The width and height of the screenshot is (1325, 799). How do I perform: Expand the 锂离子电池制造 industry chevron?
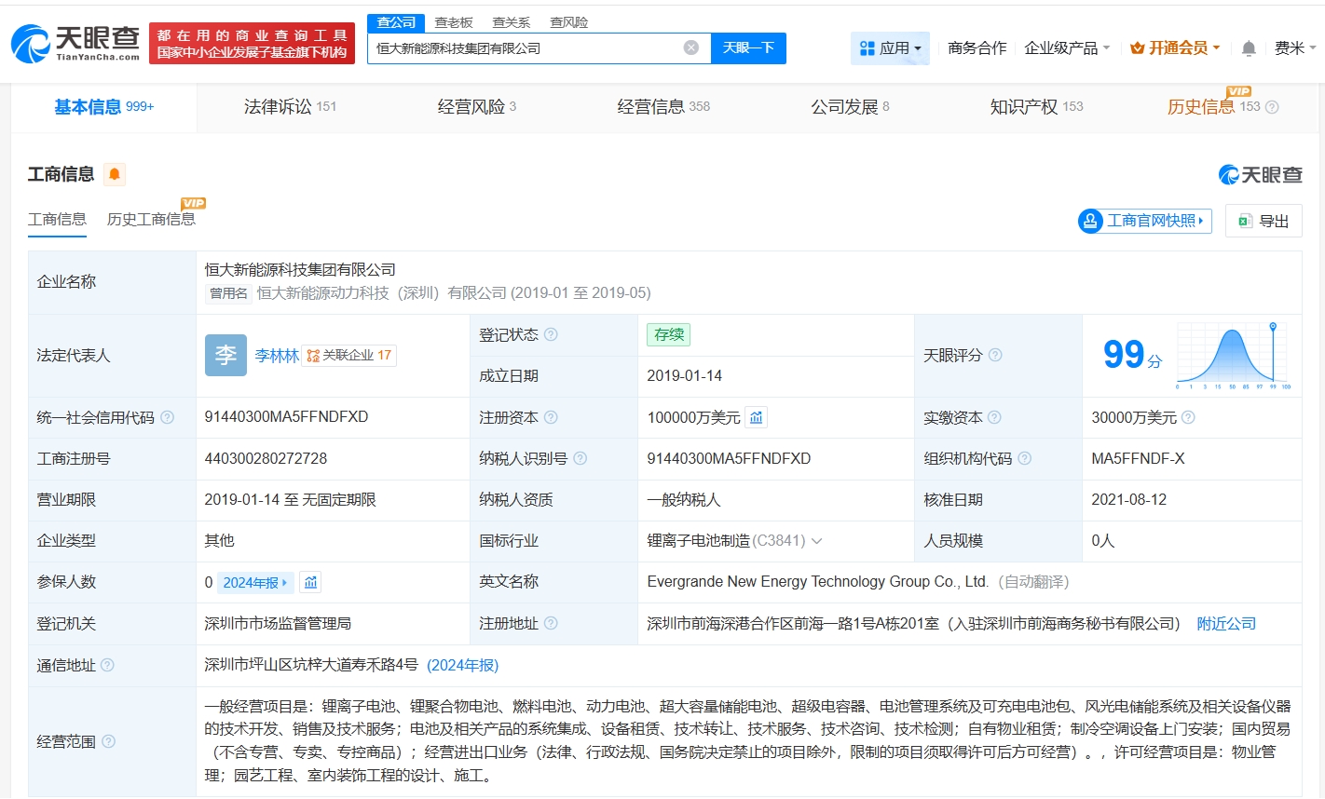(x=817, y=541)
